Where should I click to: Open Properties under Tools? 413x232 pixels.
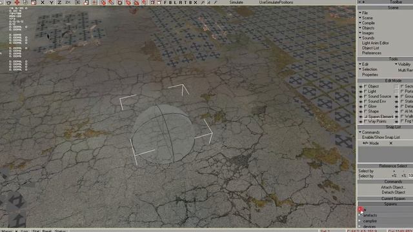click(x=370, y=75)
